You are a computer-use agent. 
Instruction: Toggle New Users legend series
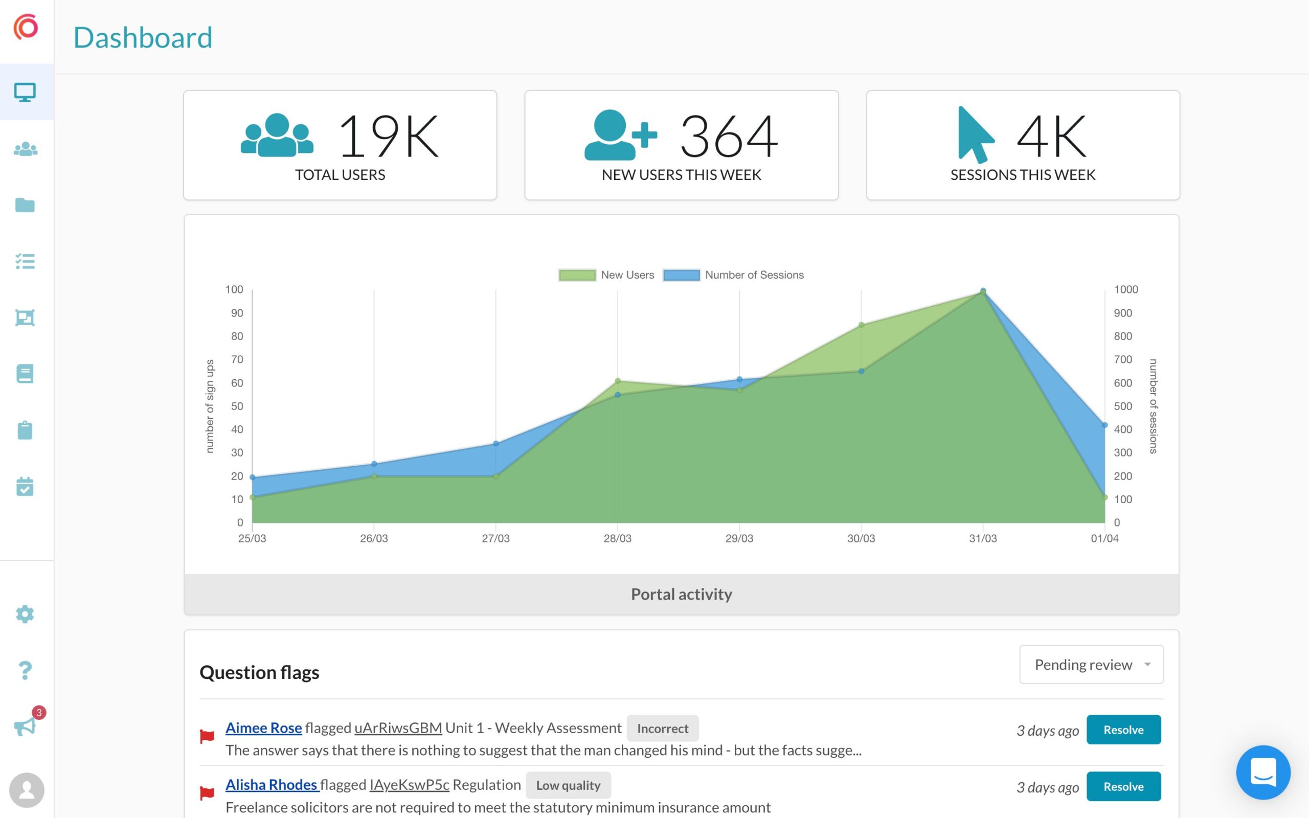pos(606,275)
